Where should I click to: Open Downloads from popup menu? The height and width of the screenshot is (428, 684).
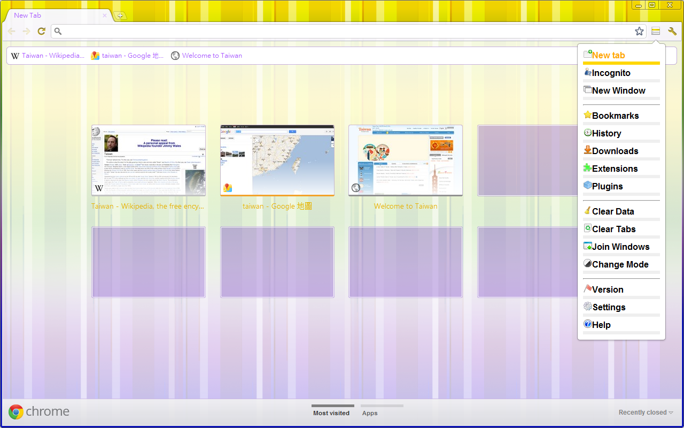pyautogui.click(x=621, y=151)
